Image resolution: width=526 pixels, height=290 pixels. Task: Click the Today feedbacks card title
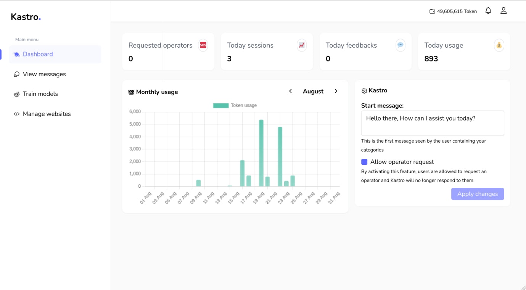click(351, 45)
